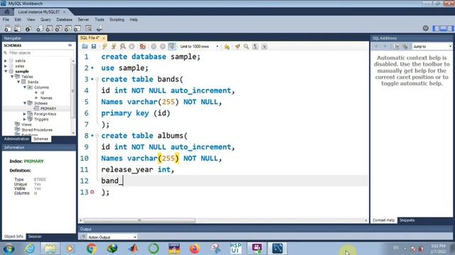Click the Workbench home screen icon
Viewport: 455px width, 255px height.
click(7, 12)
